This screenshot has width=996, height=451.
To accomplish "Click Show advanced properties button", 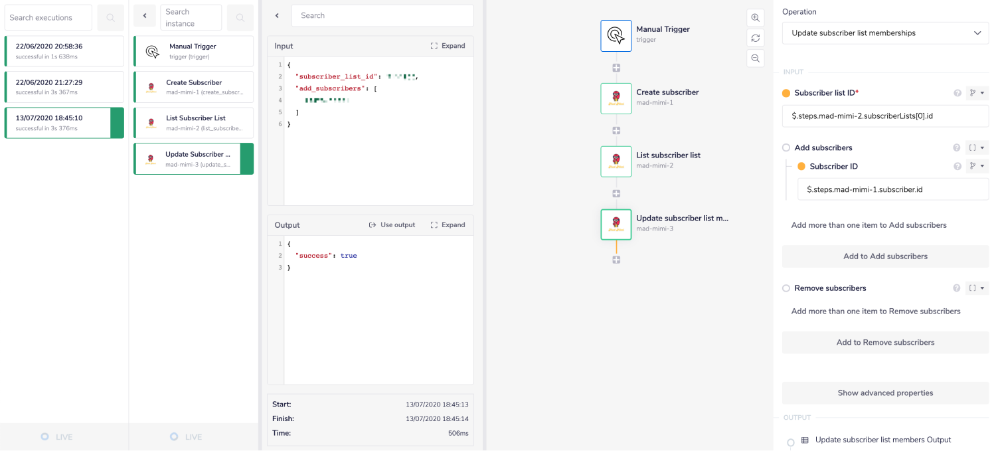I will tap(885, 393).
